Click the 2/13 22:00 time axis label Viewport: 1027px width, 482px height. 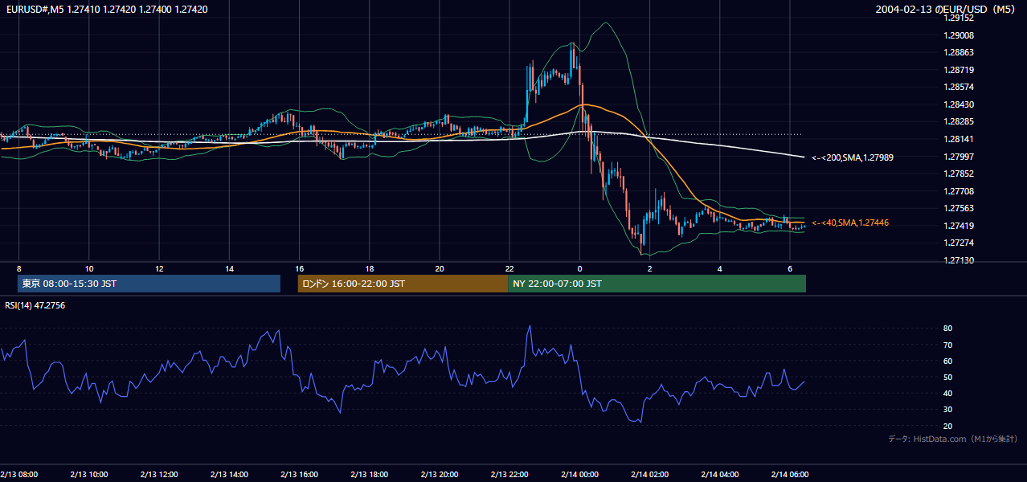(x=509, y=474)
